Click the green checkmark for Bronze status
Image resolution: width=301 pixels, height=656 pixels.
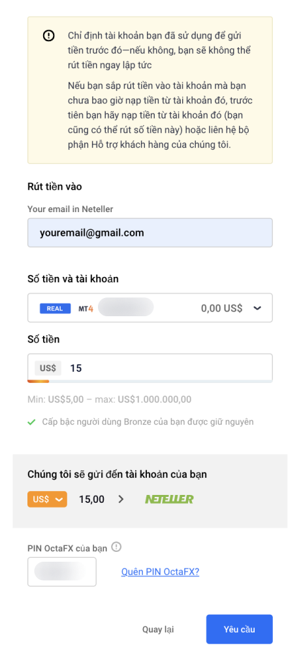click(x=31, y=422)
